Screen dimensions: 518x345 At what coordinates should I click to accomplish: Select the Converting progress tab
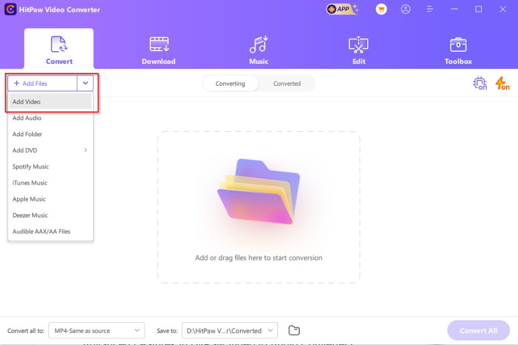pos(230,83)
